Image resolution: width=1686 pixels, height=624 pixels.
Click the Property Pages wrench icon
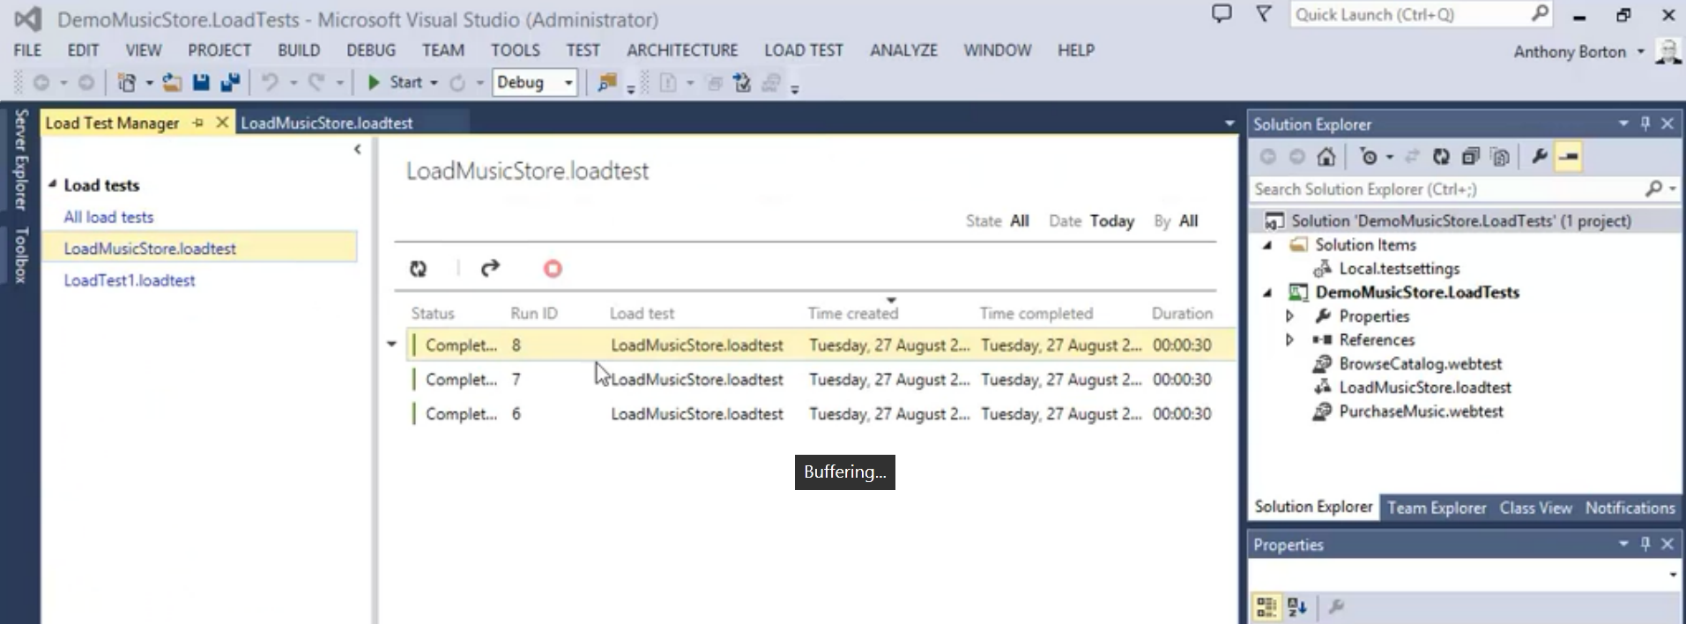click(x=1336, y=606)
